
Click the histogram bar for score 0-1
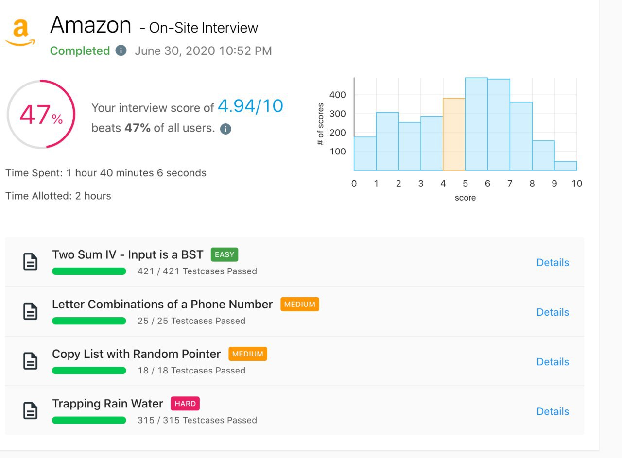pyautogui.click(x=365, y=153)
